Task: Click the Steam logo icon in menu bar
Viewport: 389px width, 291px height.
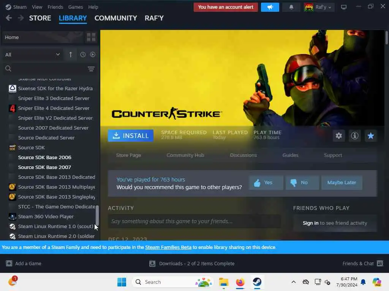Action: tap(8, 7)
